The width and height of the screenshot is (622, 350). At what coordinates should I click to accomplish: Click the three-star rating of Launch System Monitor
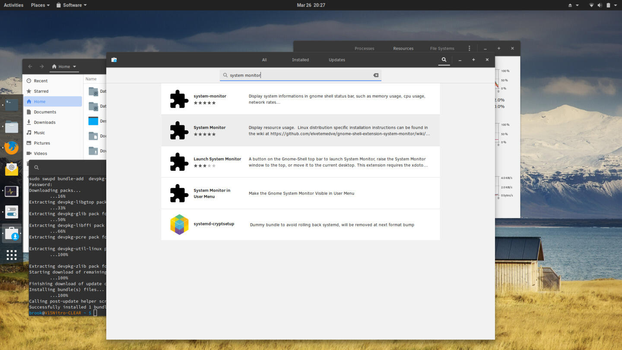(205, 165)
